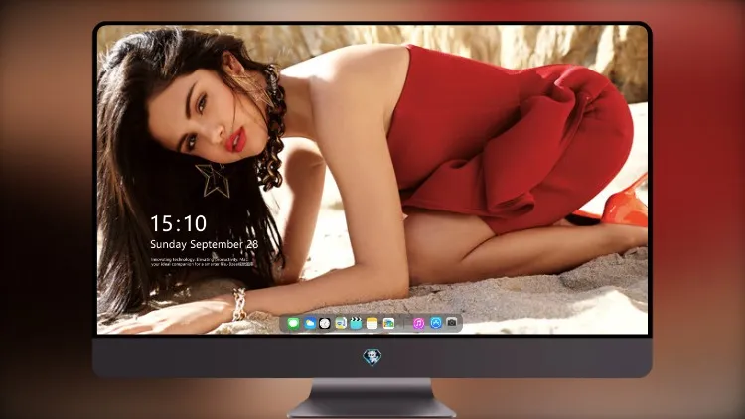Open the blue App Store icon
745x419 pixels.
436,323
